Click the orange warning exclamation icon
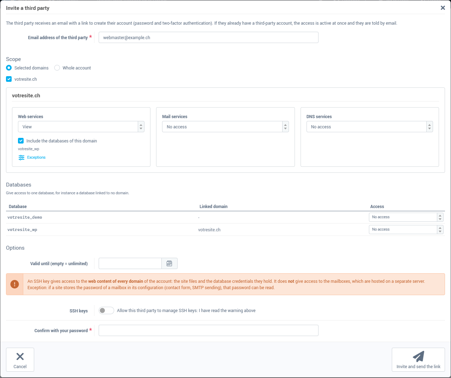The width and height of the screenshot is (451, 378). click(x=15, y=284)
